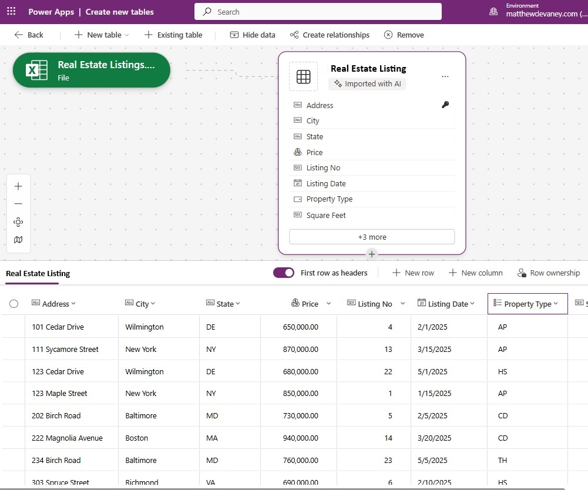Click the Excel file icon on the card
Image resolution: width=588 pixels, height=490 pixels.
[36, 70]
